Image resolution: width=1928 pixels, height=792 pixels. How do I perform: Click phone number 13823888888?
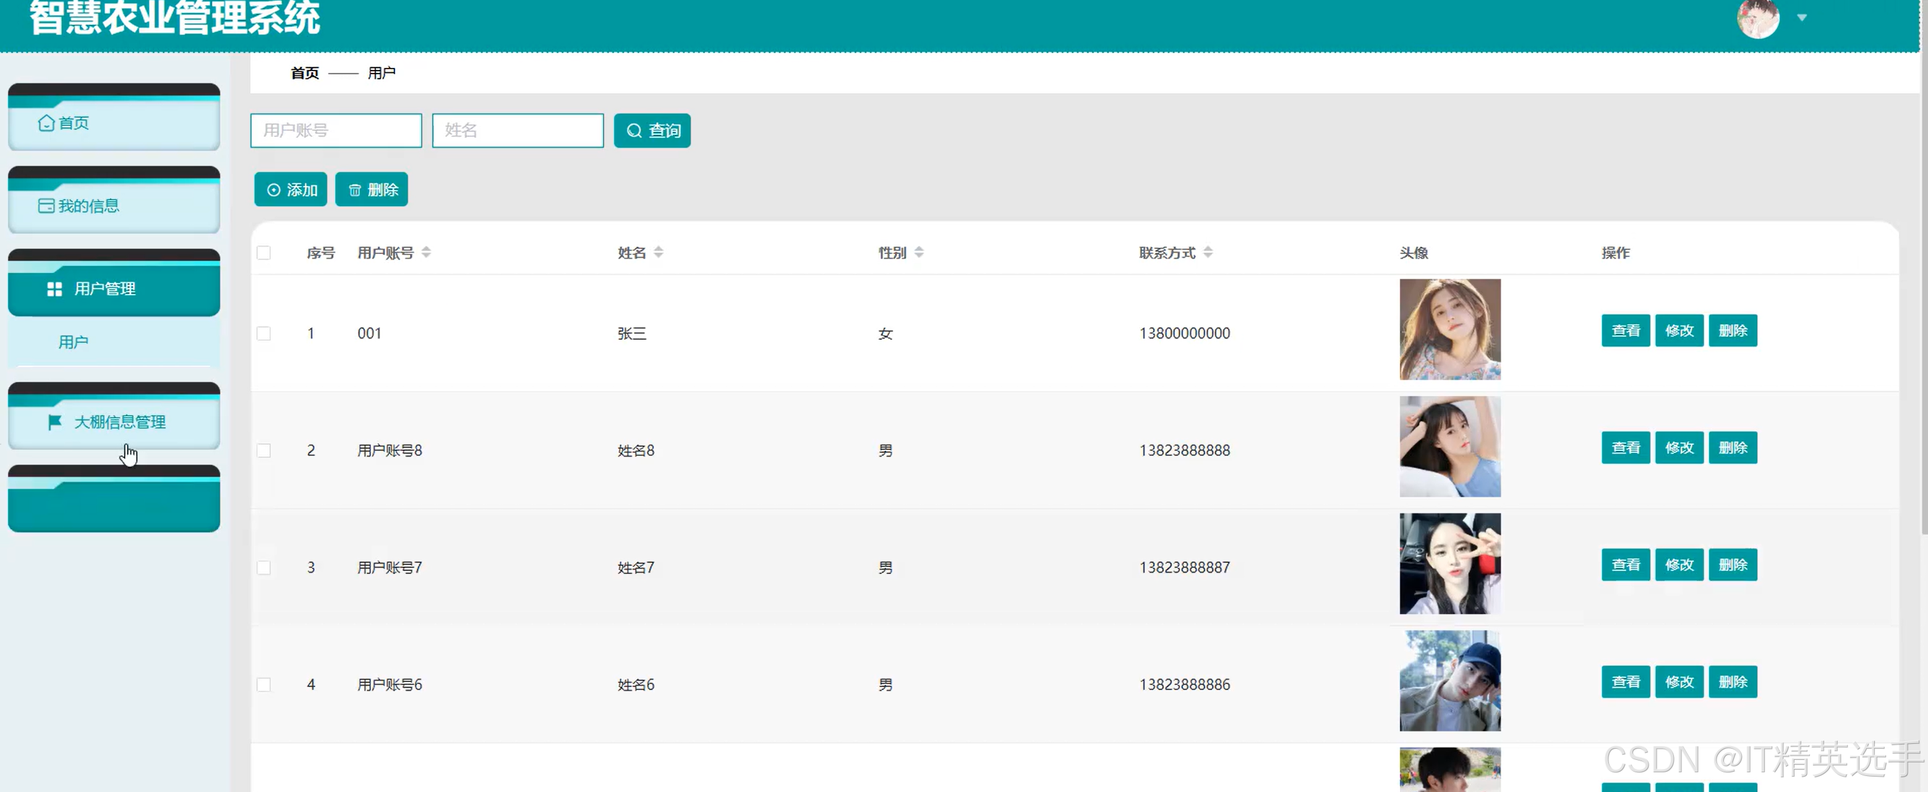click(x=1185, y=450)
